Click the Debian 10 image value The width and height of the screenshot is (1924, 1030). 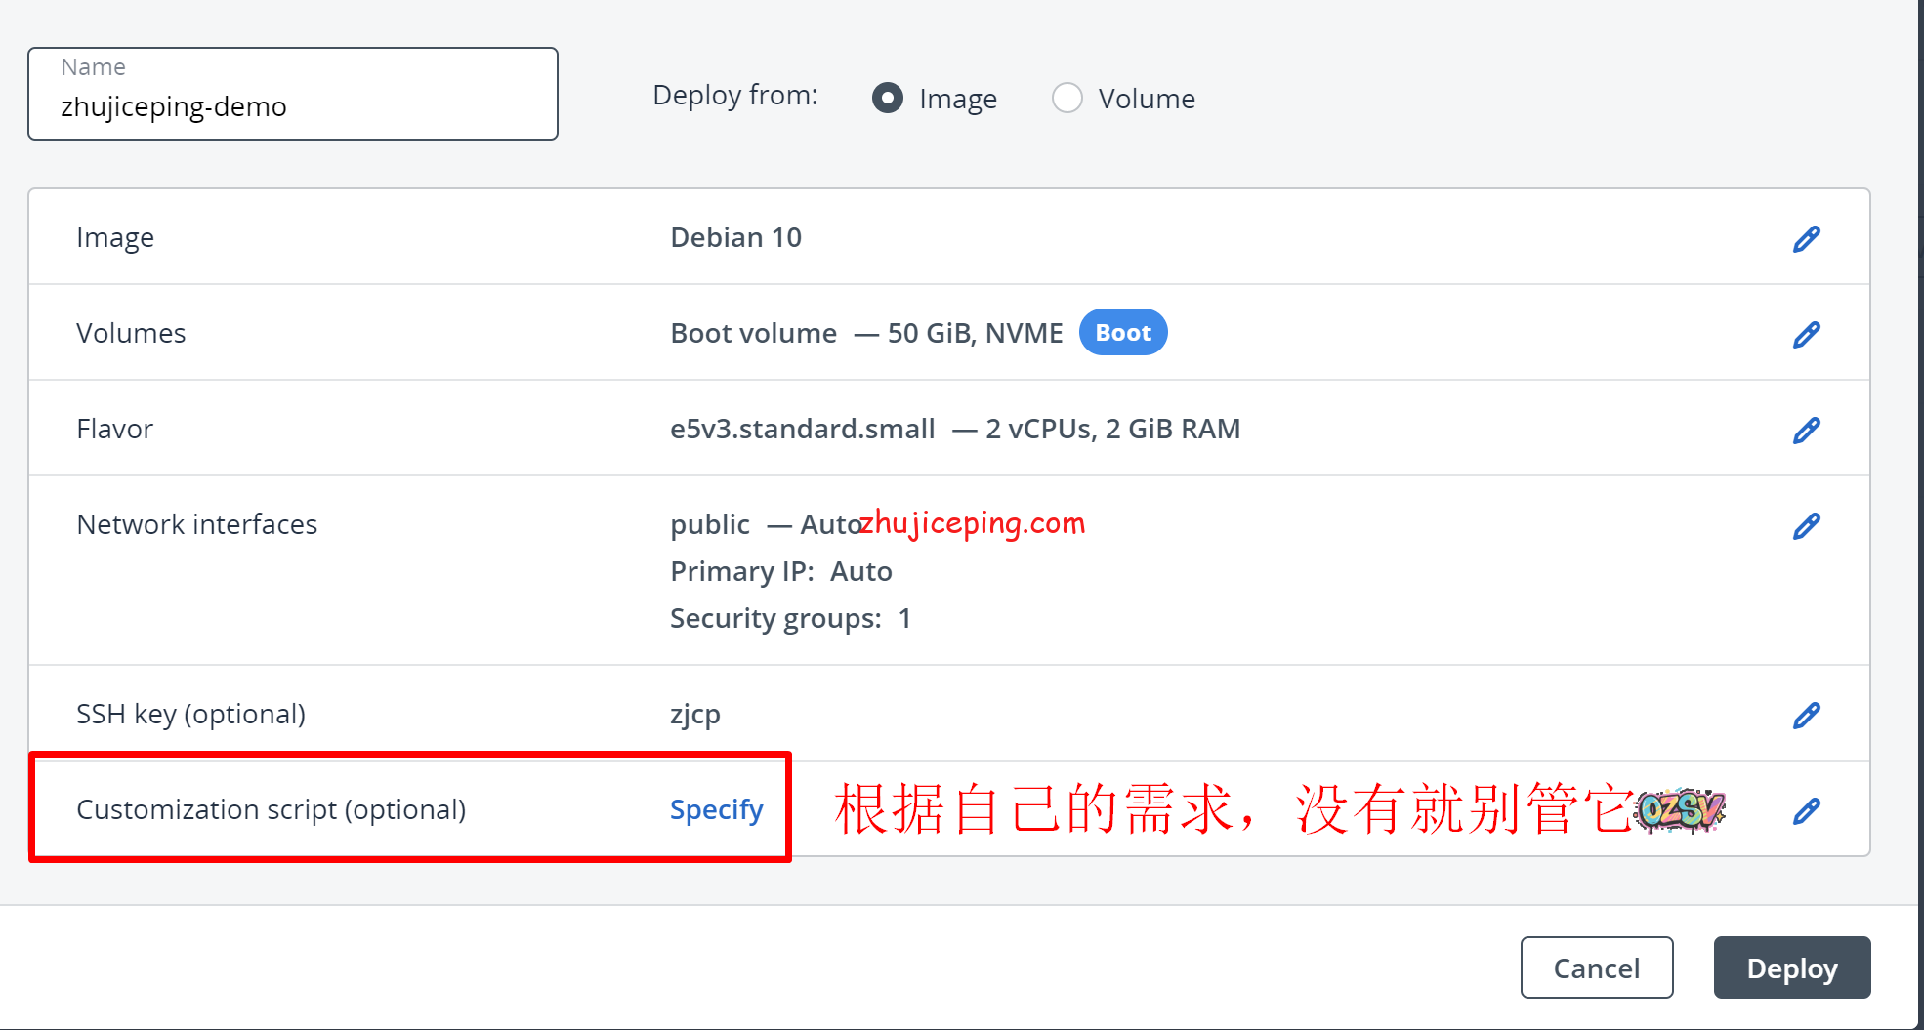[735, 237]
